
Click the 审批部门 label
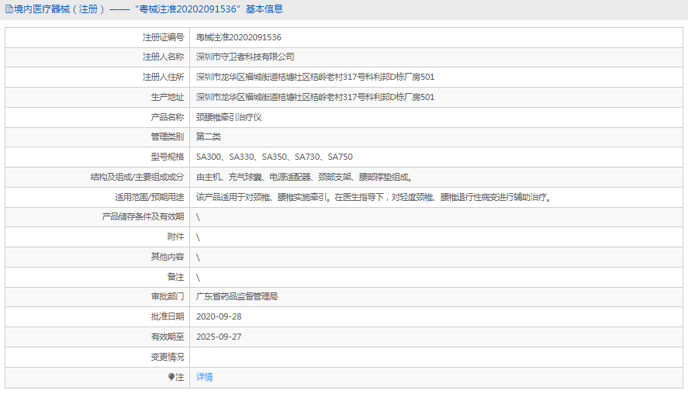pyautogui.click(x=168, y=296)
